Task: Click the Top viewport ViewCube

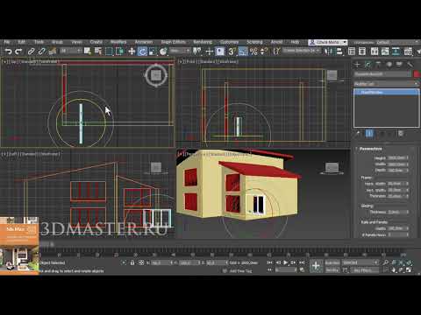Action: click(x=156, y=75)
